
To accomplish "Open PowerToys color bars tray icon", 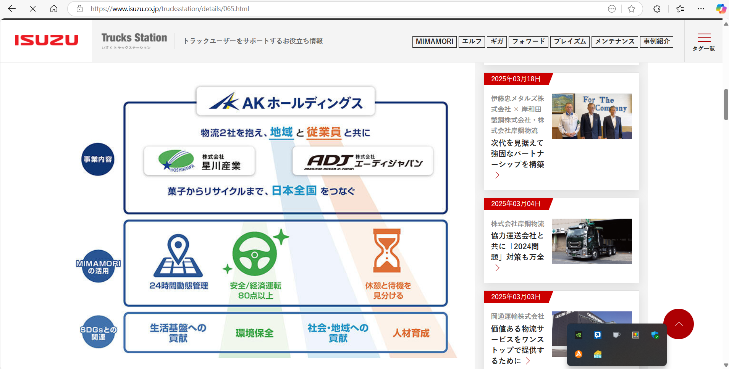I will 636,335.
